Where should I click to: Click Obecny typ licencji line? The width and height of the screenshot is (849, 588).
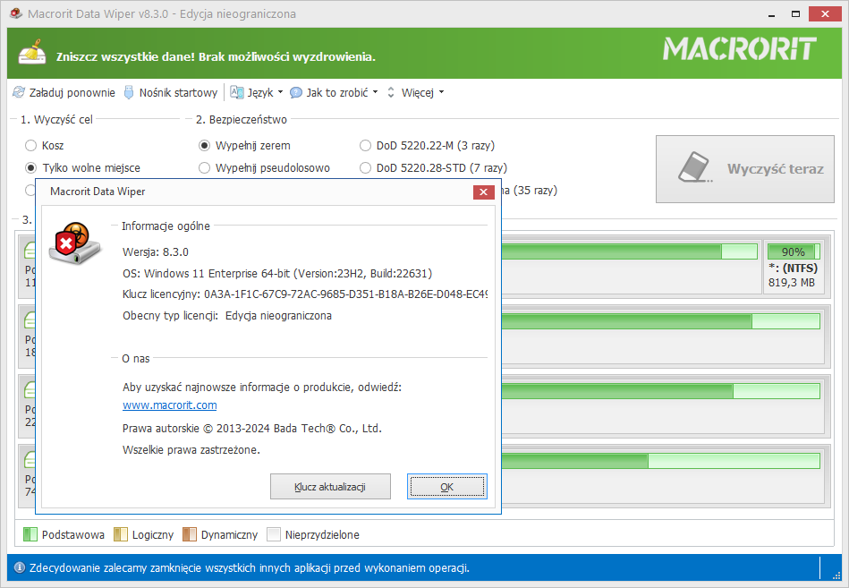227,316
